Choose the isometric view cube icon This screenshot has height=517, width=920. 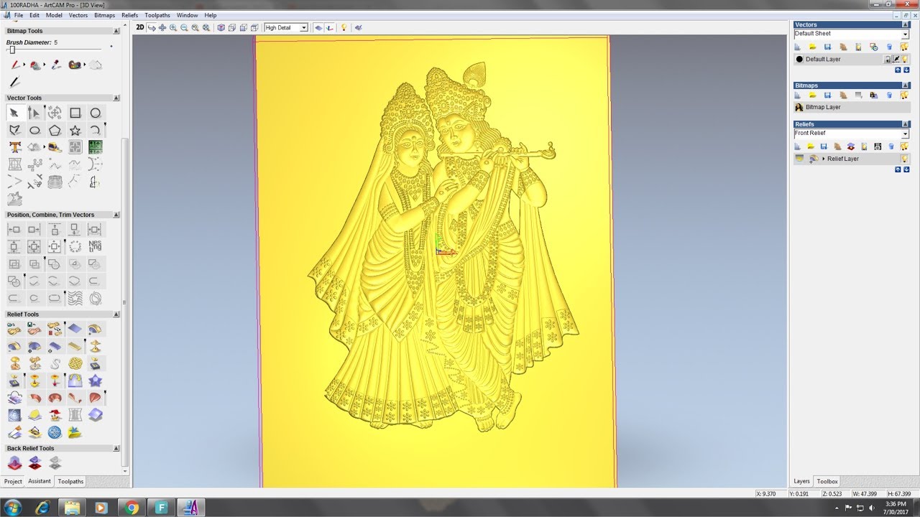click(221, 27)
